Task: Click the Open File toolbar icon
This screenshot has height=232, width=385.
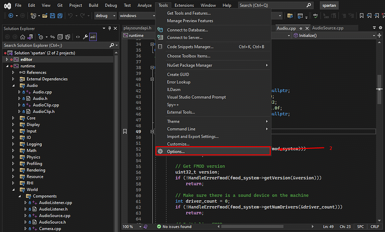Action: [x=45, y=15]
